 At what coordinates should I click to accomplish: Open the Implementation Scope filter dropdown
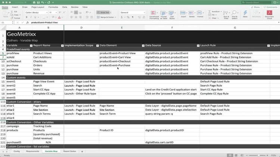tap(97, 45)
